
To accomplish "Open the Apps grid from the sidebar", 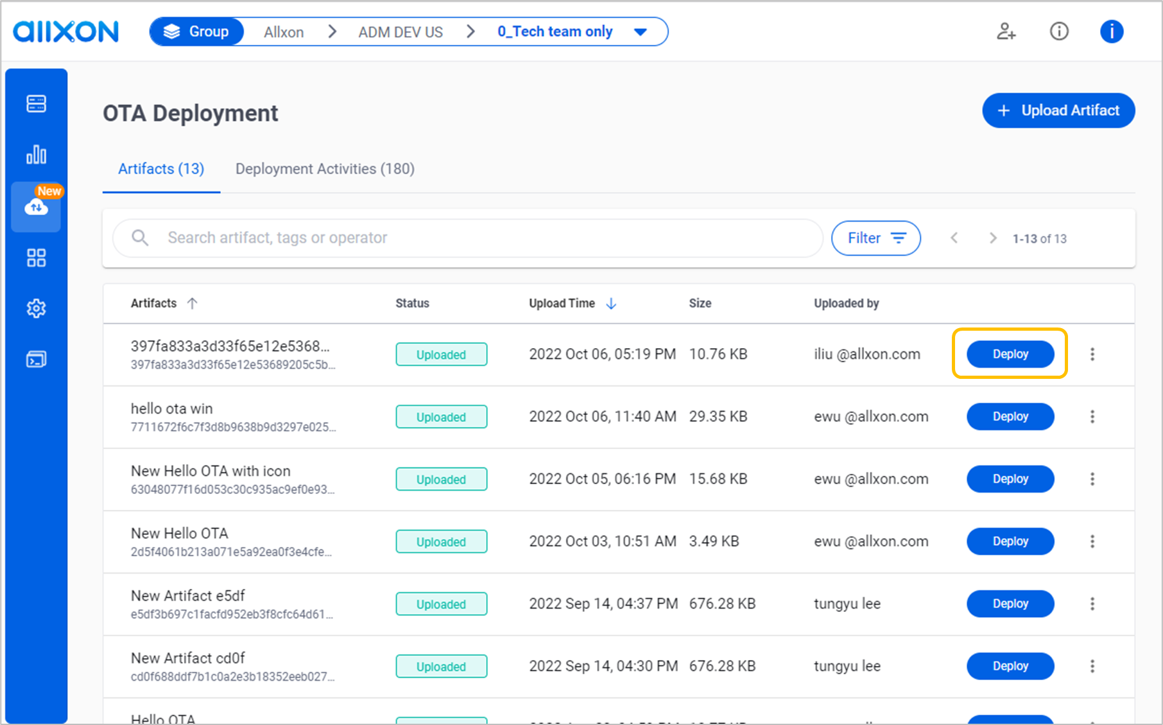I will click(x=37, y=258).
